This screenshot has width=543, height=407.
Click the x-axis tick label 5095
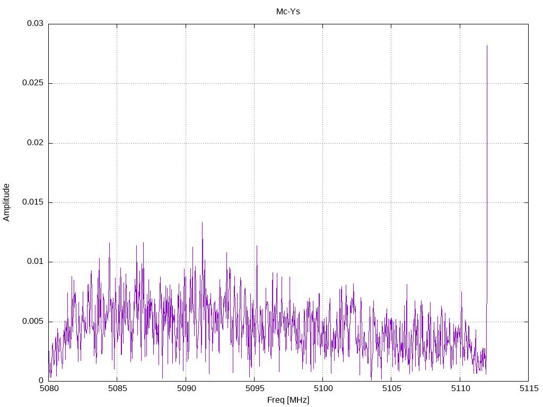point(255,388)
